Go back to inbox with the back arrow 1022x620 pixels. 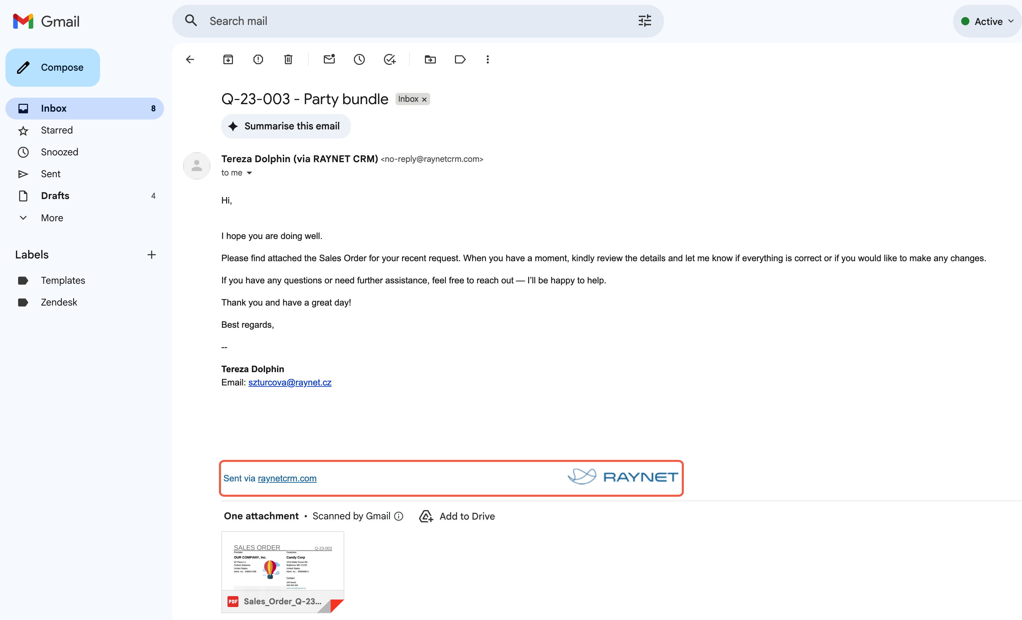pyautogui.click(x=190, y=60)
